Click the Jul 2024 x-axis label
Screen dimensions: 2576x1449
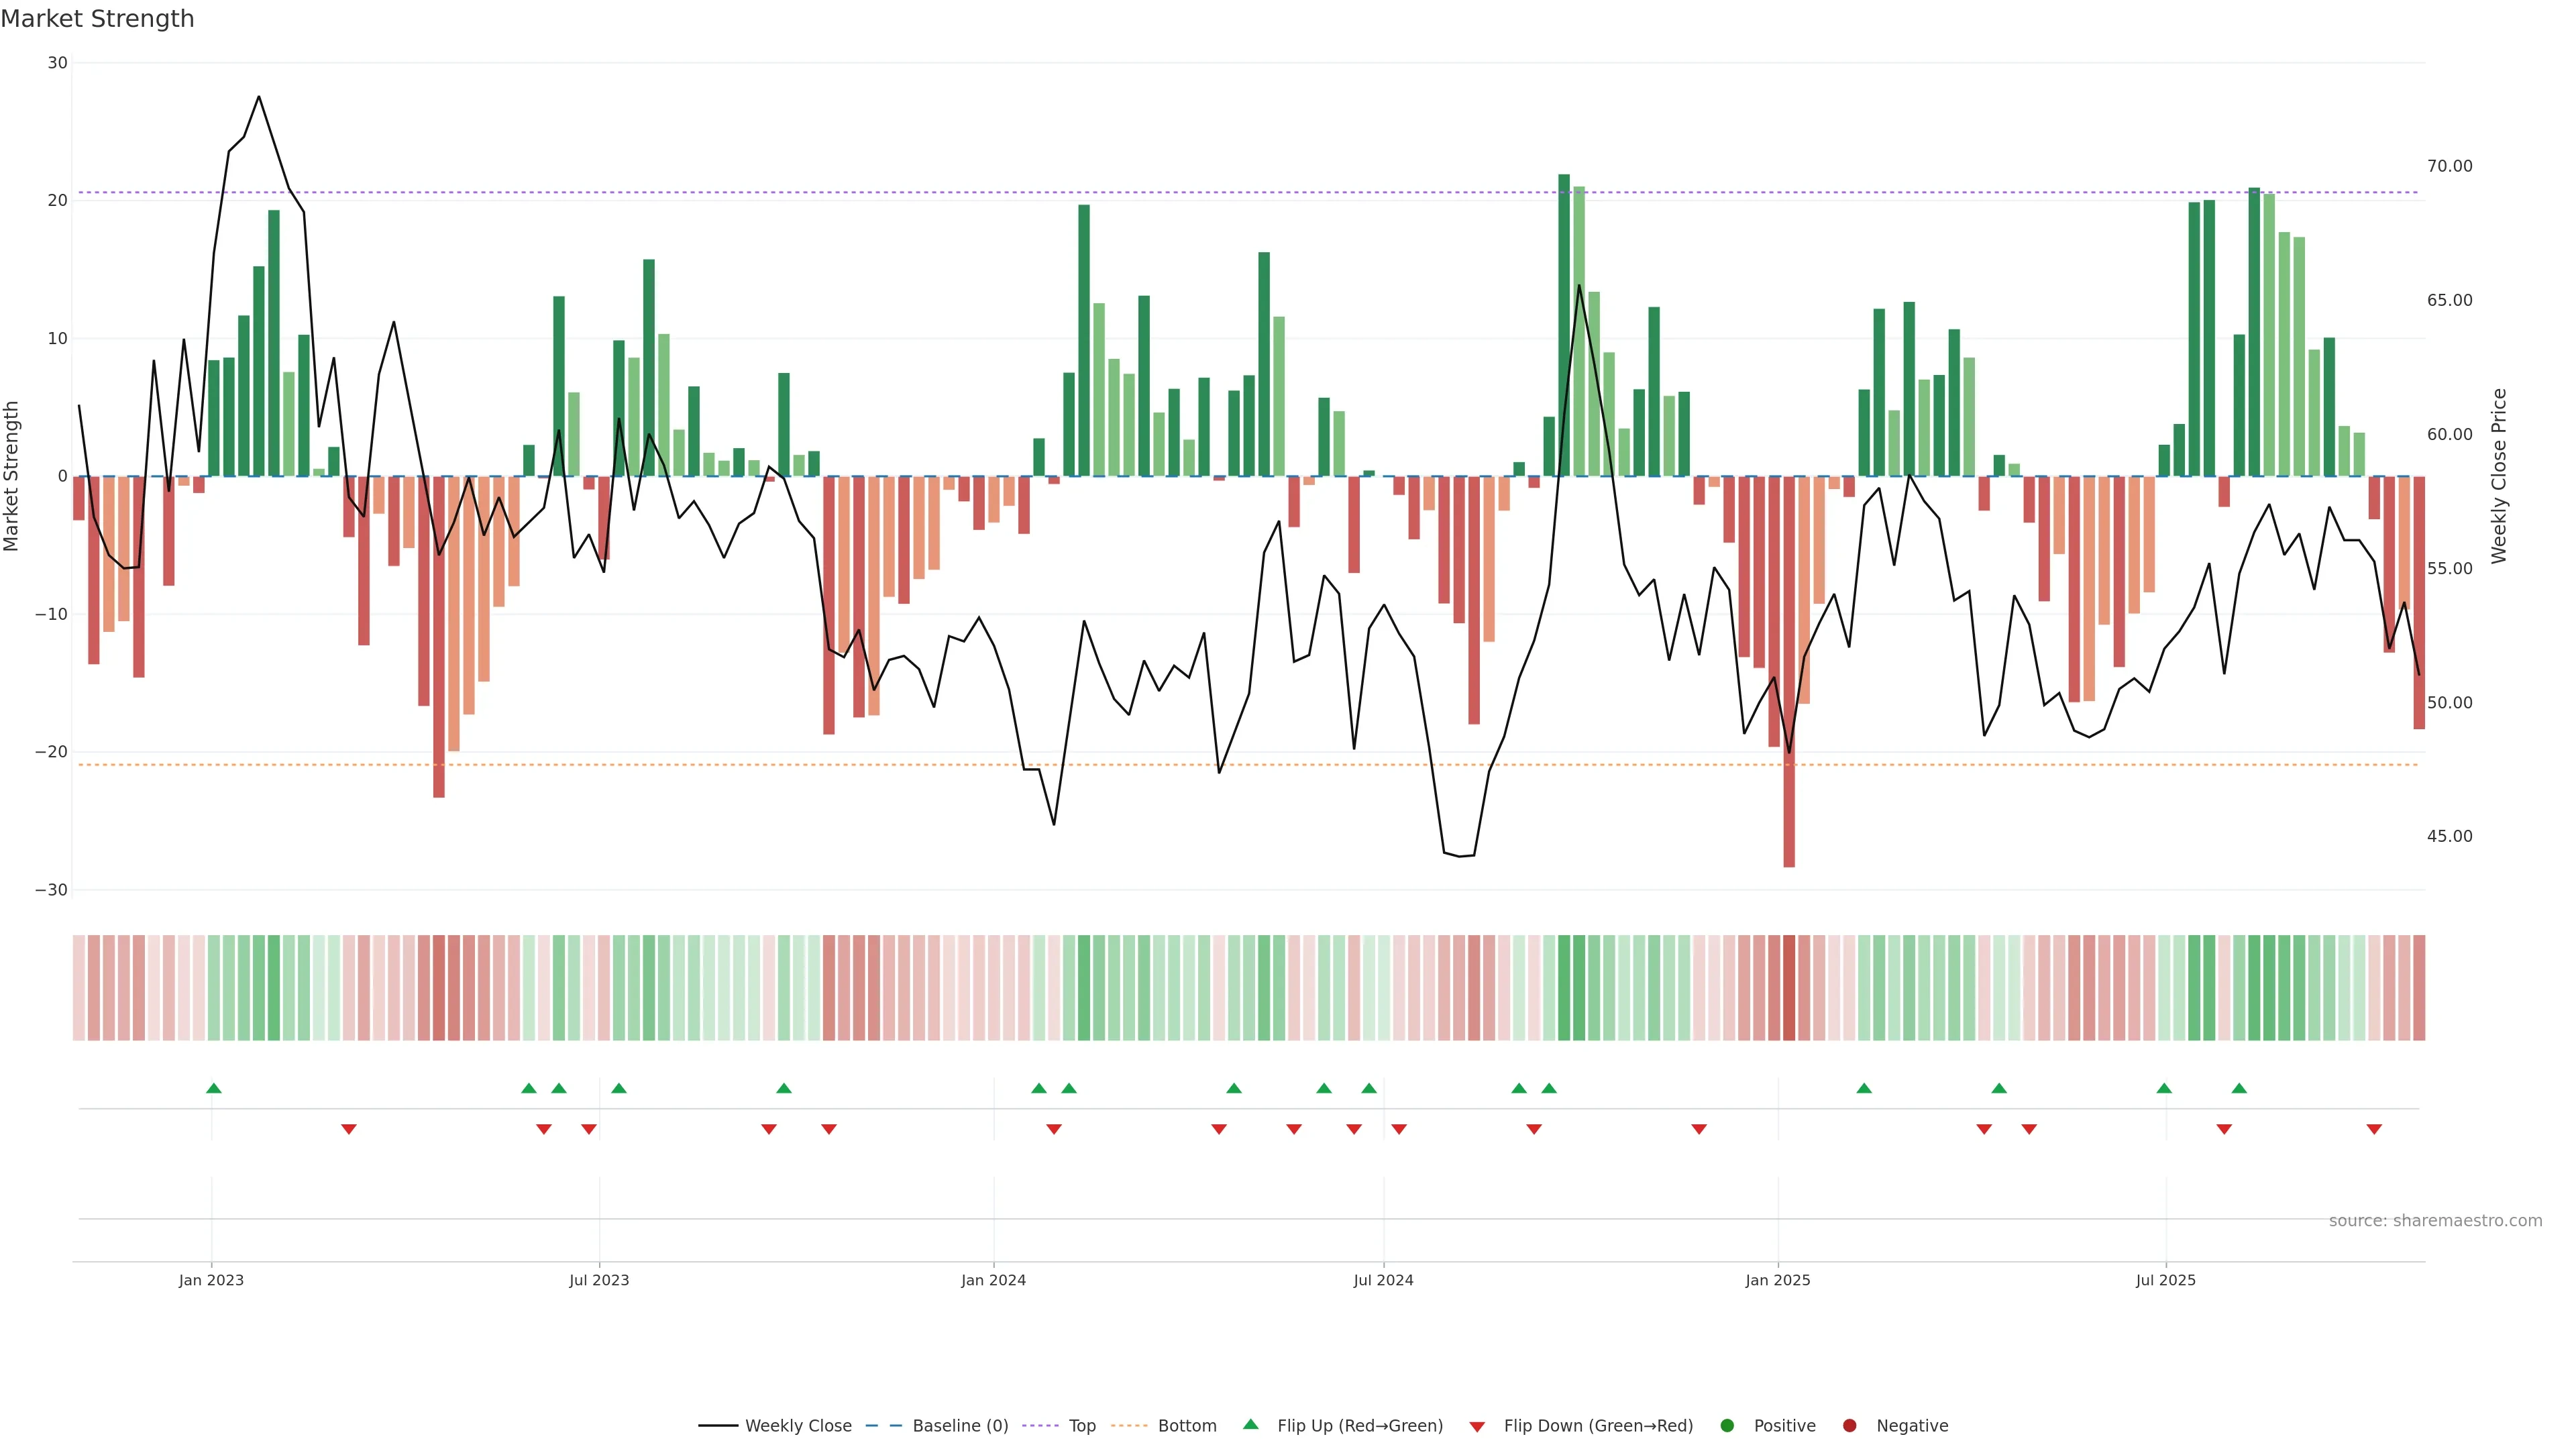pos(1383,1280)
